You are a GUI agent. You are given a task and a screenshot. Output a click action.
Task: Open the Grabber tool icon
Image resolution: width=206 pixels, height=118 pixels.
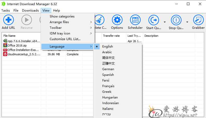pyautogui.click(x=198, y=20)
